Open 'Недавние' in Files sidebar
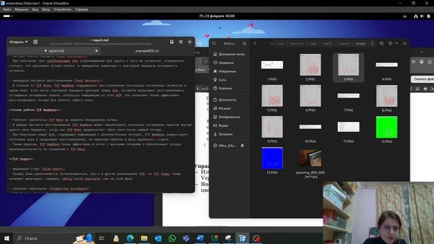This screenshot has height=244, width=434. [229, 63]
